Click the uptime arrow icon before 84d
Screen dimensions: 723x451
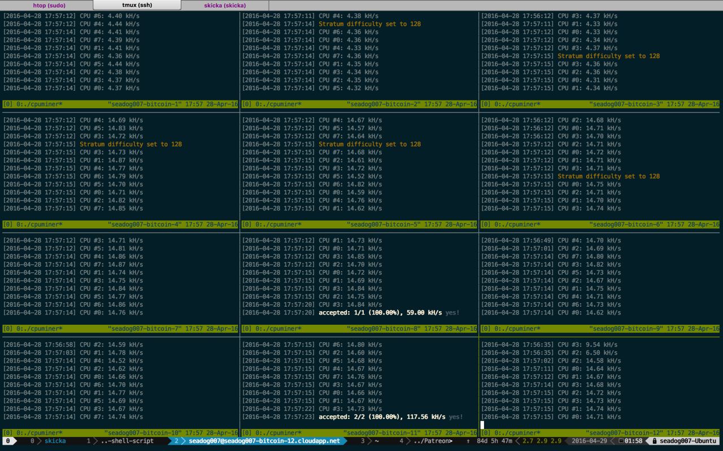tap(468, 441)
